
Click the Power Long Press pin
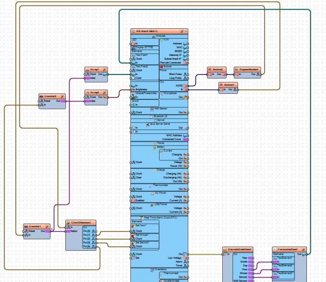point(188,78)
